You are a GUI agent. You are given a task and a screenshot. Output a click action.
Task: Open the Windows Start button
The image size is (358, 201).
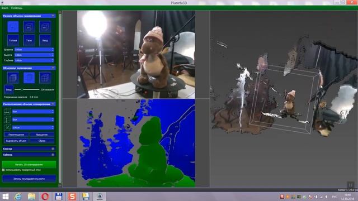(x=5, y=197)
